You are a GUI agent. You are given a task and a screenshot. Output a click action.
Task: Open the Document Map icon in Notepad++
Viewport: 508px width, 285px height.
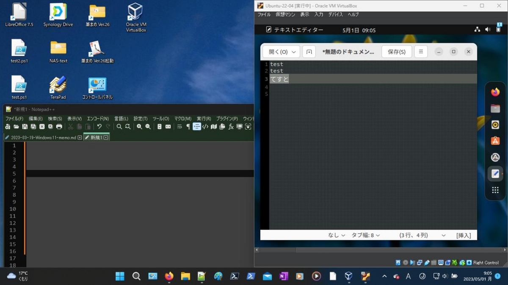[x=214, y=127]
